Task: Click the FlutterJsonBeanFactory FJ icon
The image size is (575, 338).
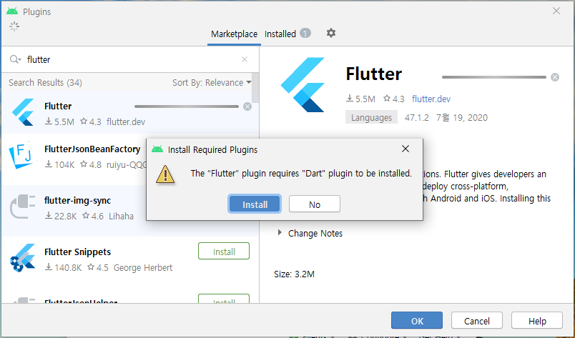Action: click(x=22, y=155)
